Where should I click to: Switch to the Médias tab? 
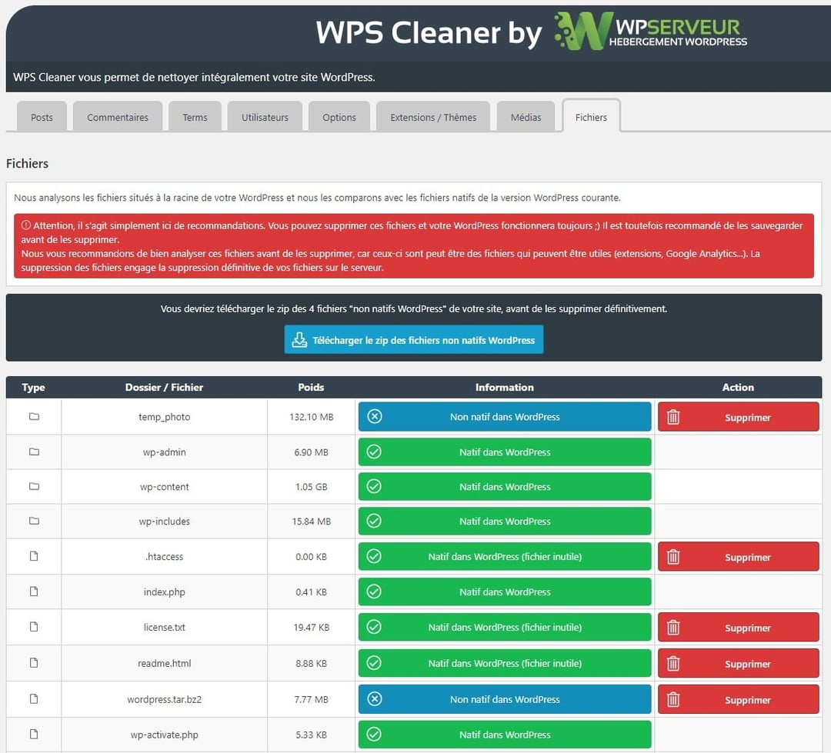(526, 117)
